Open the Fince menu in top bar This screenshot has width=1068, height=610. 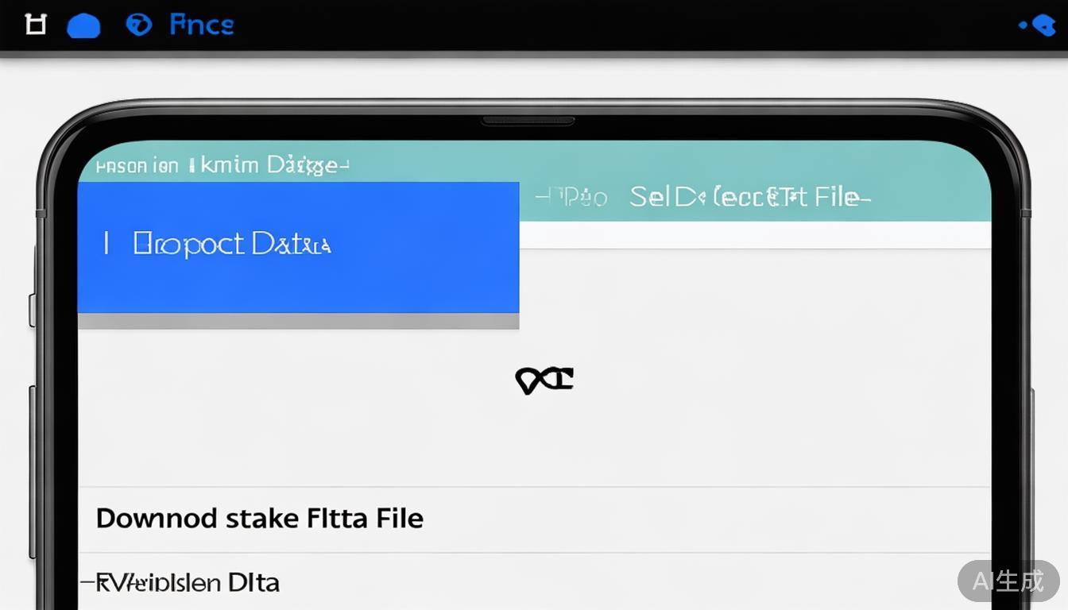click(202, 25)
